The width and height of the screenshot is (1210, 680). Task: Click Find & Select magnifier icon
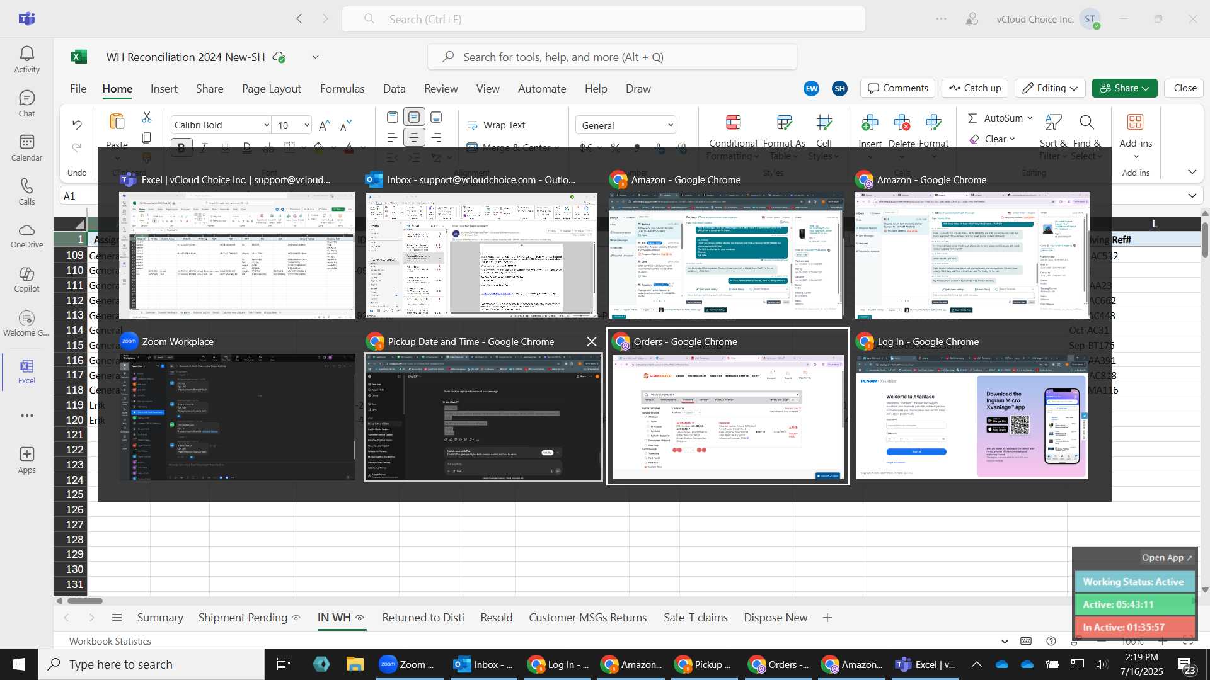point(1086,122)
